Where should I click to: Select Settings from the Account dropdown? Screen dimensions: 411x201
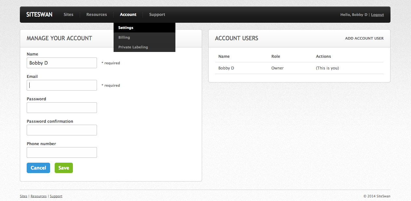(x=126, y=28)
